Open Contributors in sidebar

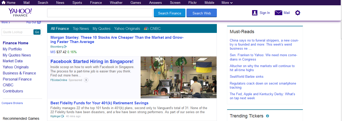13,91
